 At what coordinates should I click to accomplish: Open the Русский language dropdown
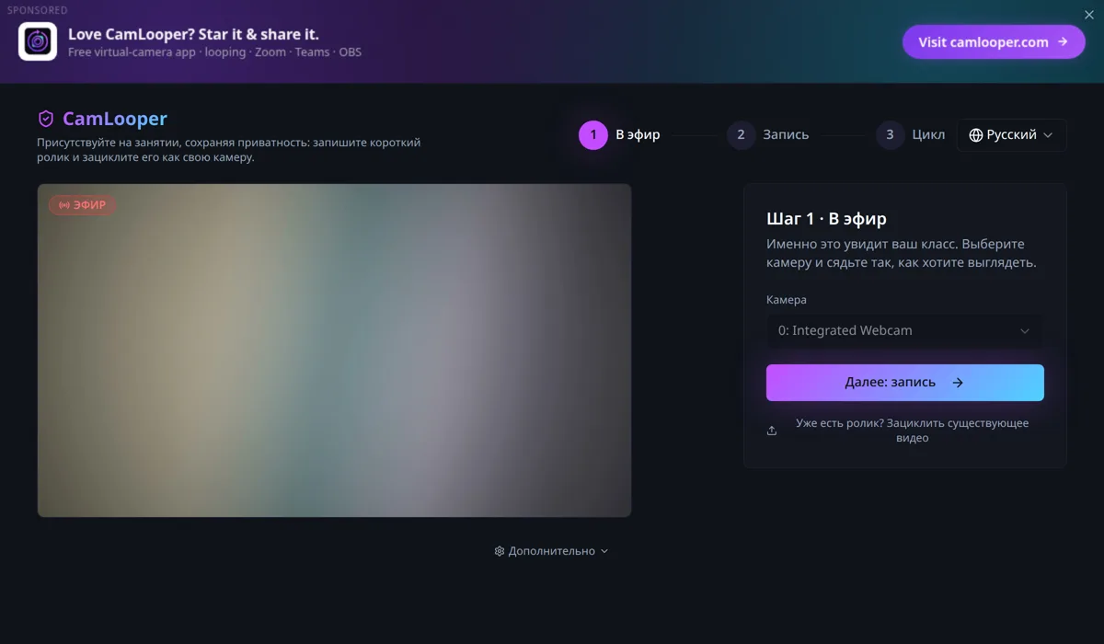click(1011, 135)
